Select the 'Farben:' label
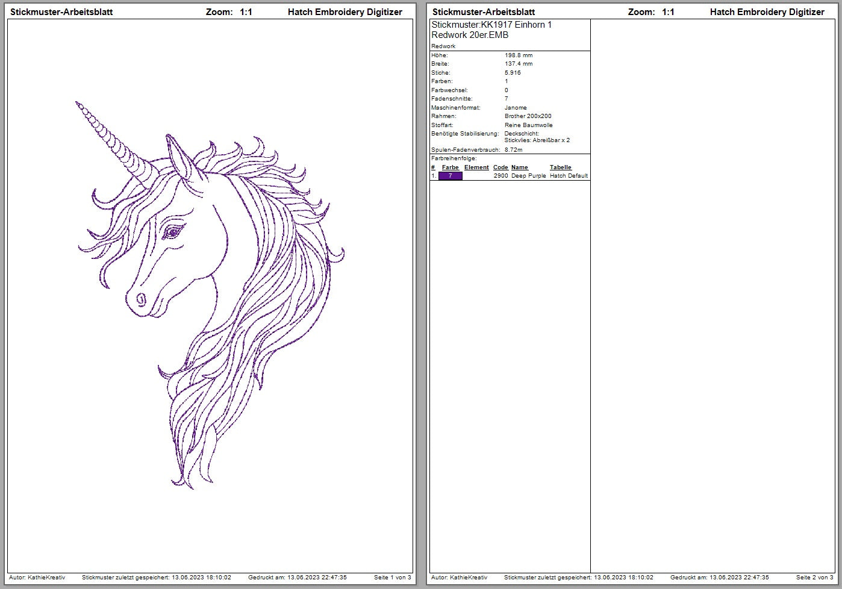 point(441,81)
